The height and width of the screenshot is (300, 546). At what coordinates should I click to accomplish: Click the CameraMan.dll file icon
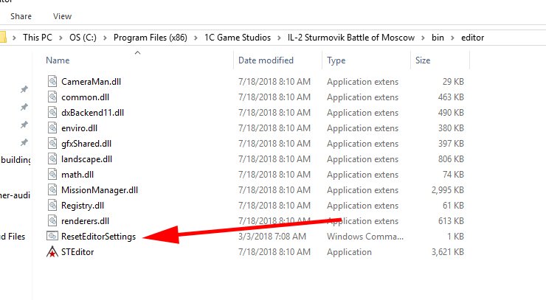[52, 81]
